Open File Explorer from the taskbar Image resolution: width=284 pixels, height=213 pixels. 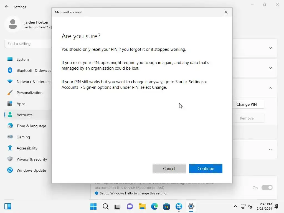pos(142,206)
